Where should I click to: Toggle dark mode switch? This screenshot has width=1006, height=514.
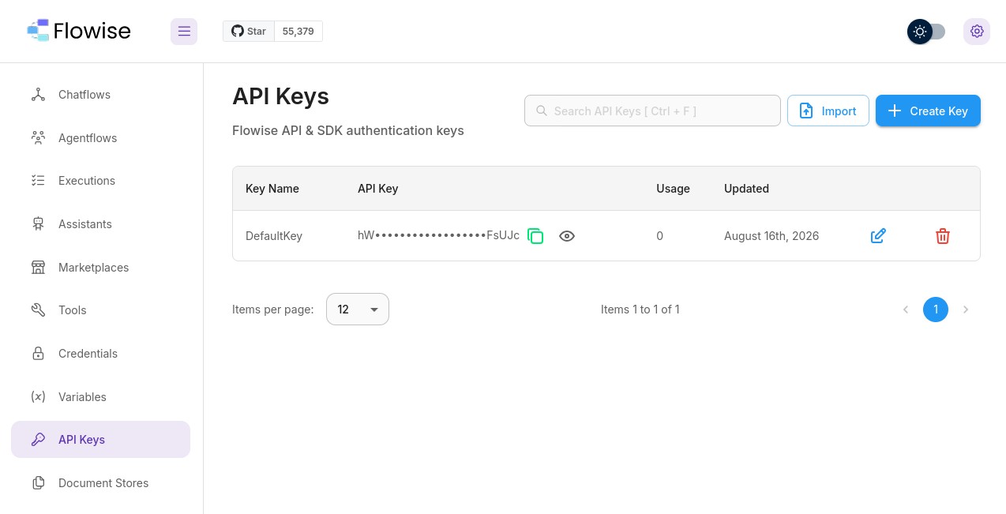926,32
